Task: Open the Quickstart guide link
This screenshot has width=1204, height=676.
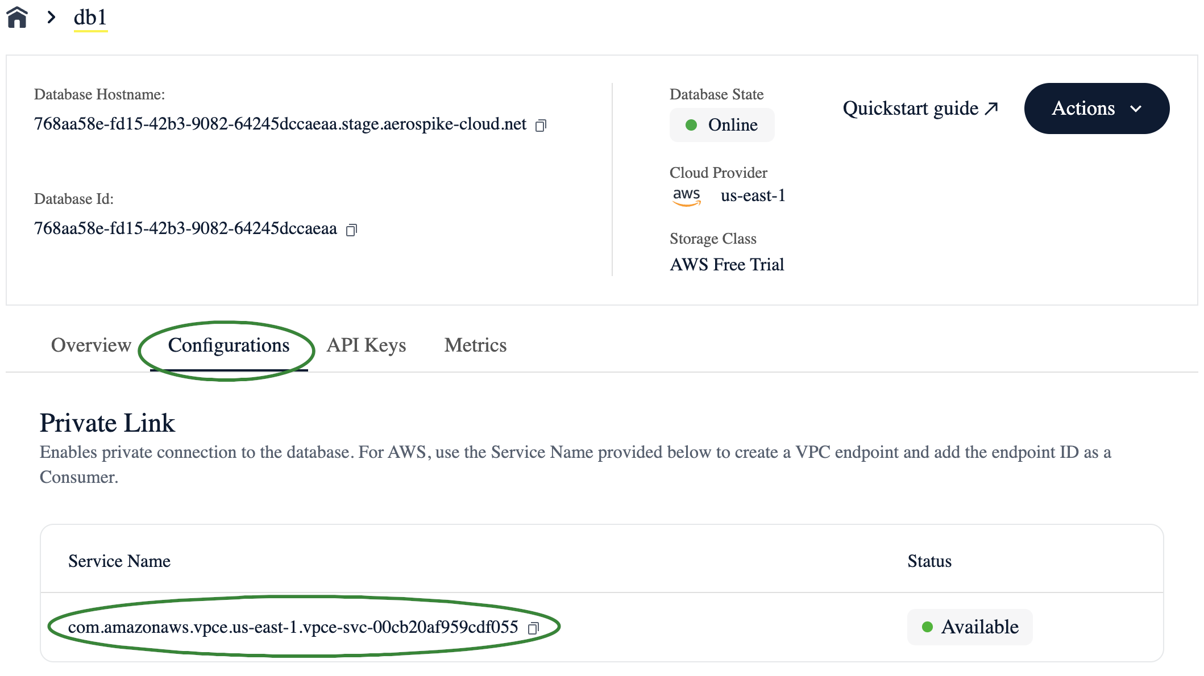Action: pos(920,109)
